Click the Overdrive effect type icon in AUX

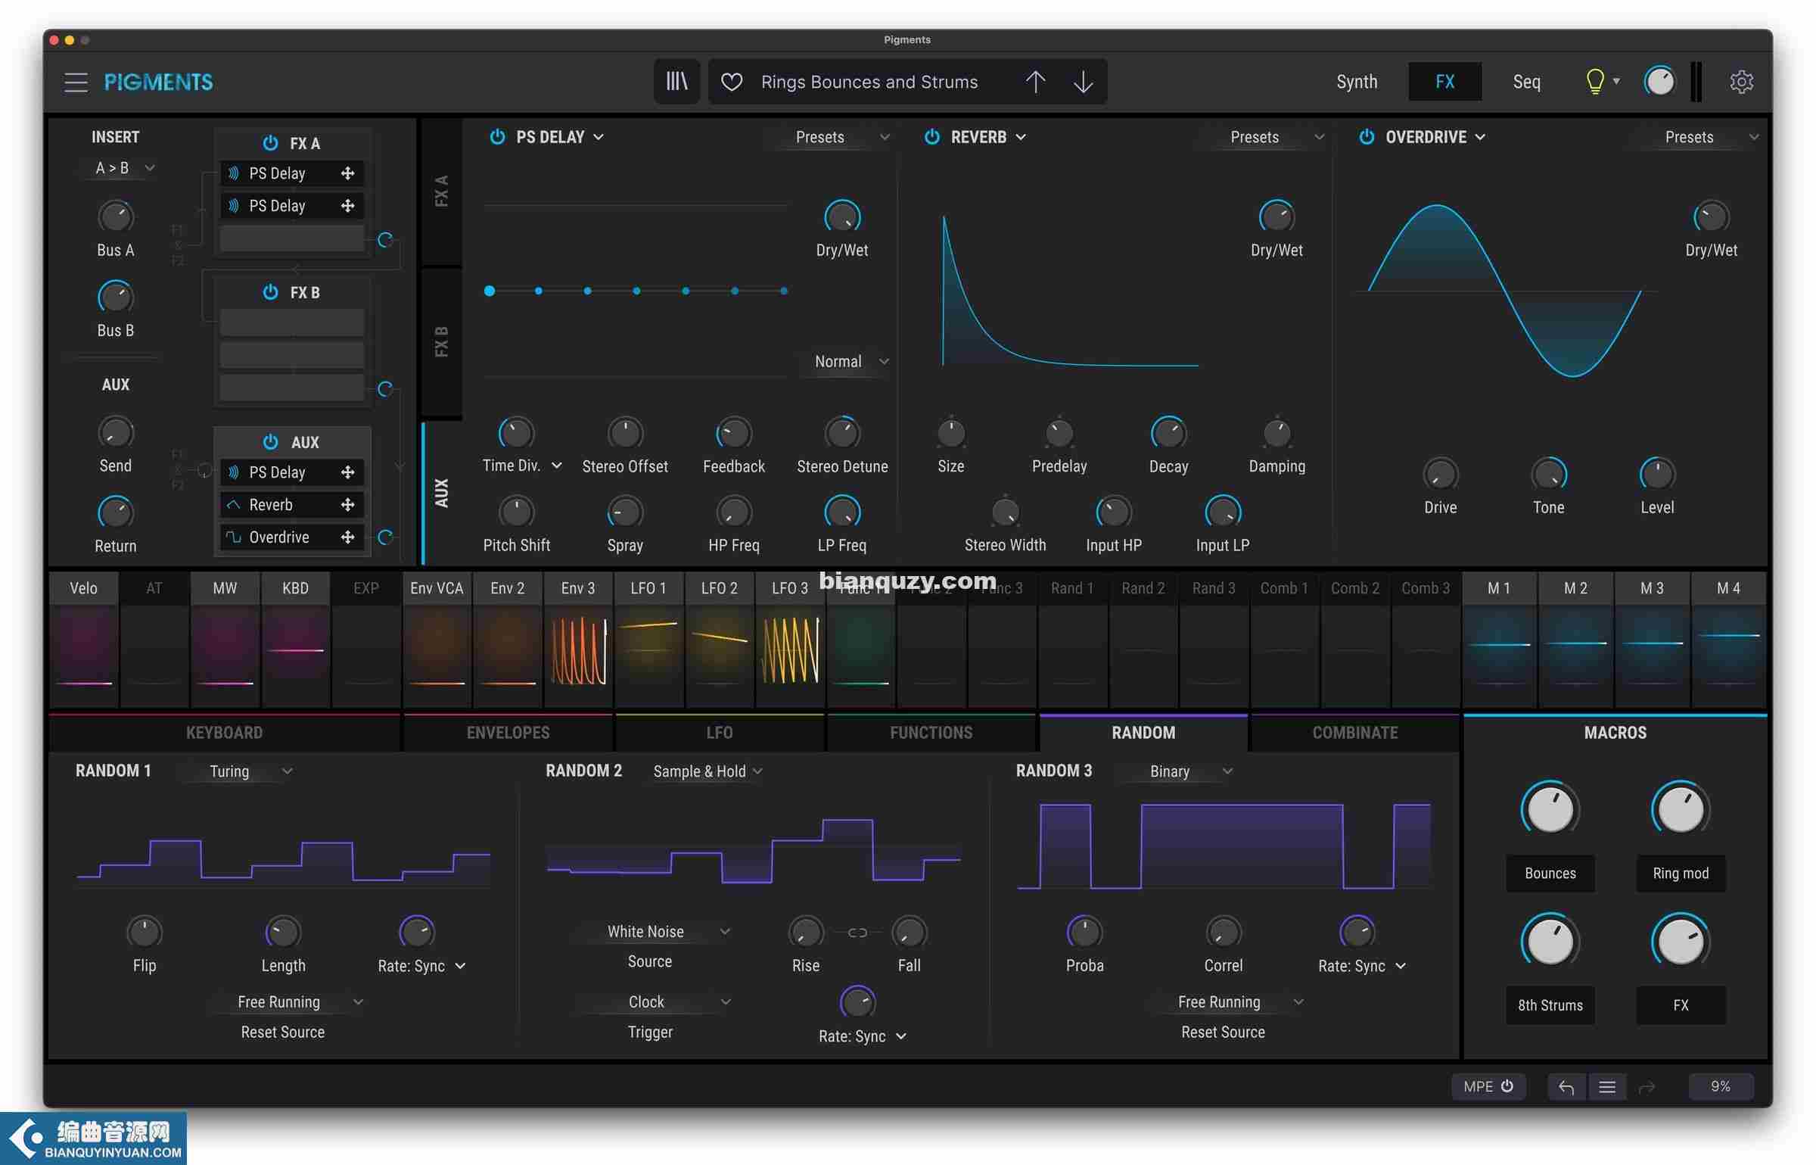[234, 537]
